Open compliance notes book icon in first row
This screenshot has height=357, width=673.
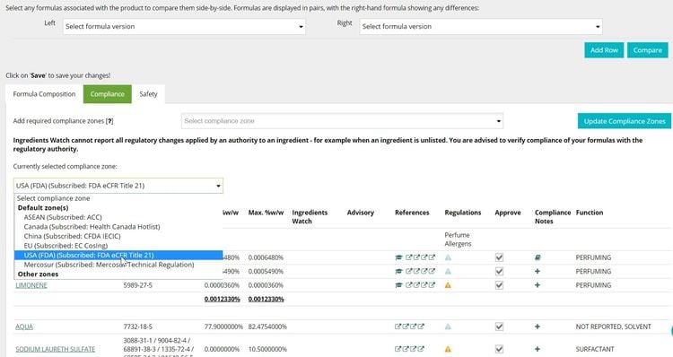pyautogui.click(x=538, y=257)
